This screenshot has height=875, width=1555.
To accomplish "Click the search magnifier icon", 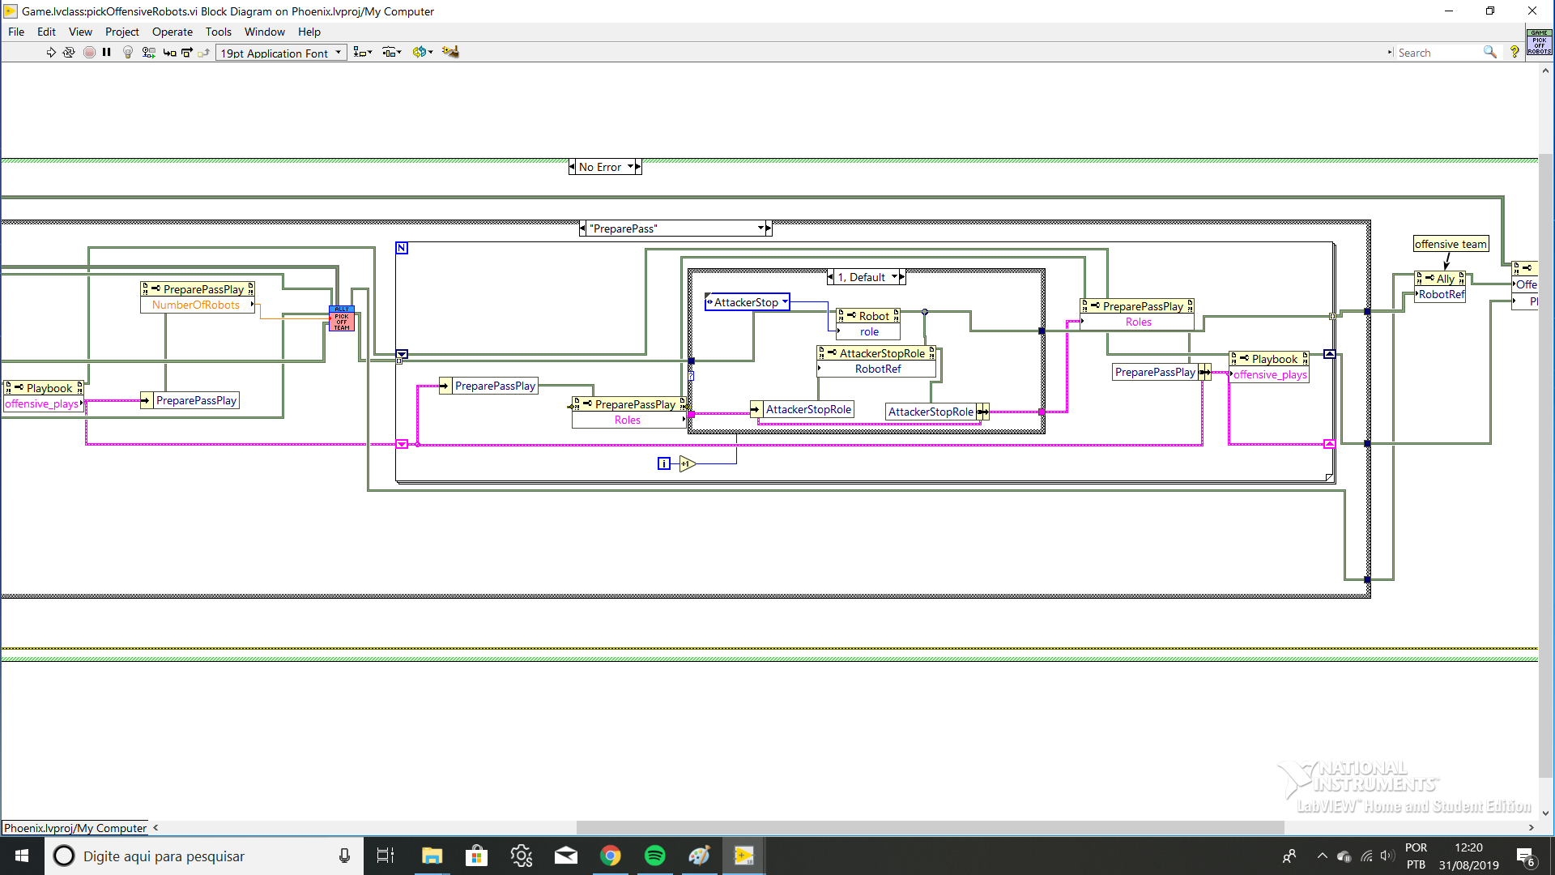I will [x=1489, y=52].
